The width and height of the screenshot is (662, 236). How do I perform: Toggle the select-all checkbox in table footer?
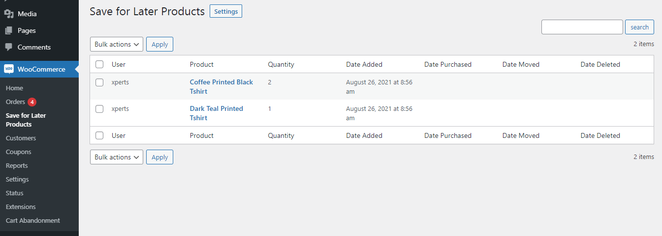coord(99,135)
